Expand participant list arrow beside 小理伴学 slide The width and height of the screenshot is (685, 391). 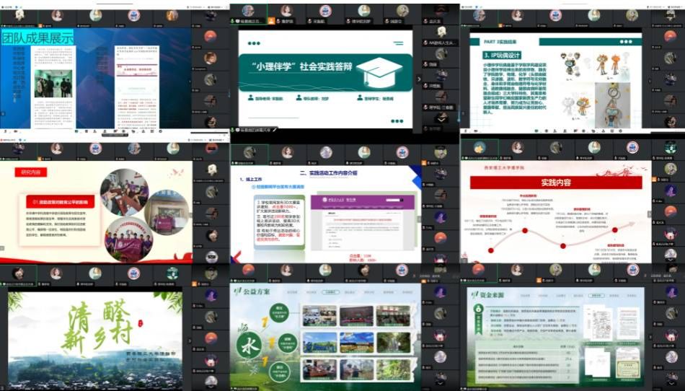click(419, 79)
